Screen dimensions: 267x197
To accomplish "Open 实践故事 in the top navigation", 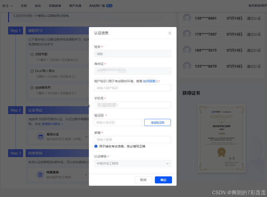I will pyautogui.click(x=55, y=6).
